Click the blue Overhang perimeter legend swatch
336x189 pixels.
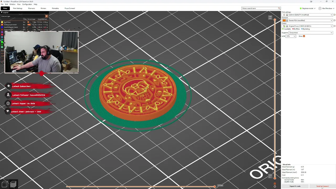(2, 27)
